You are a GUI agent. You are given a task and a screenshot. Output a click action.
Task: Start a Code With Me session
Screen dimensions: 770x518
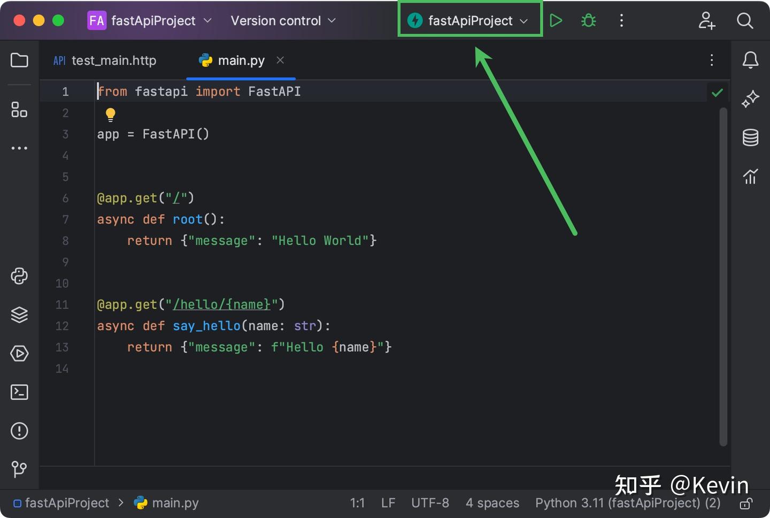[x=707, y=21]
